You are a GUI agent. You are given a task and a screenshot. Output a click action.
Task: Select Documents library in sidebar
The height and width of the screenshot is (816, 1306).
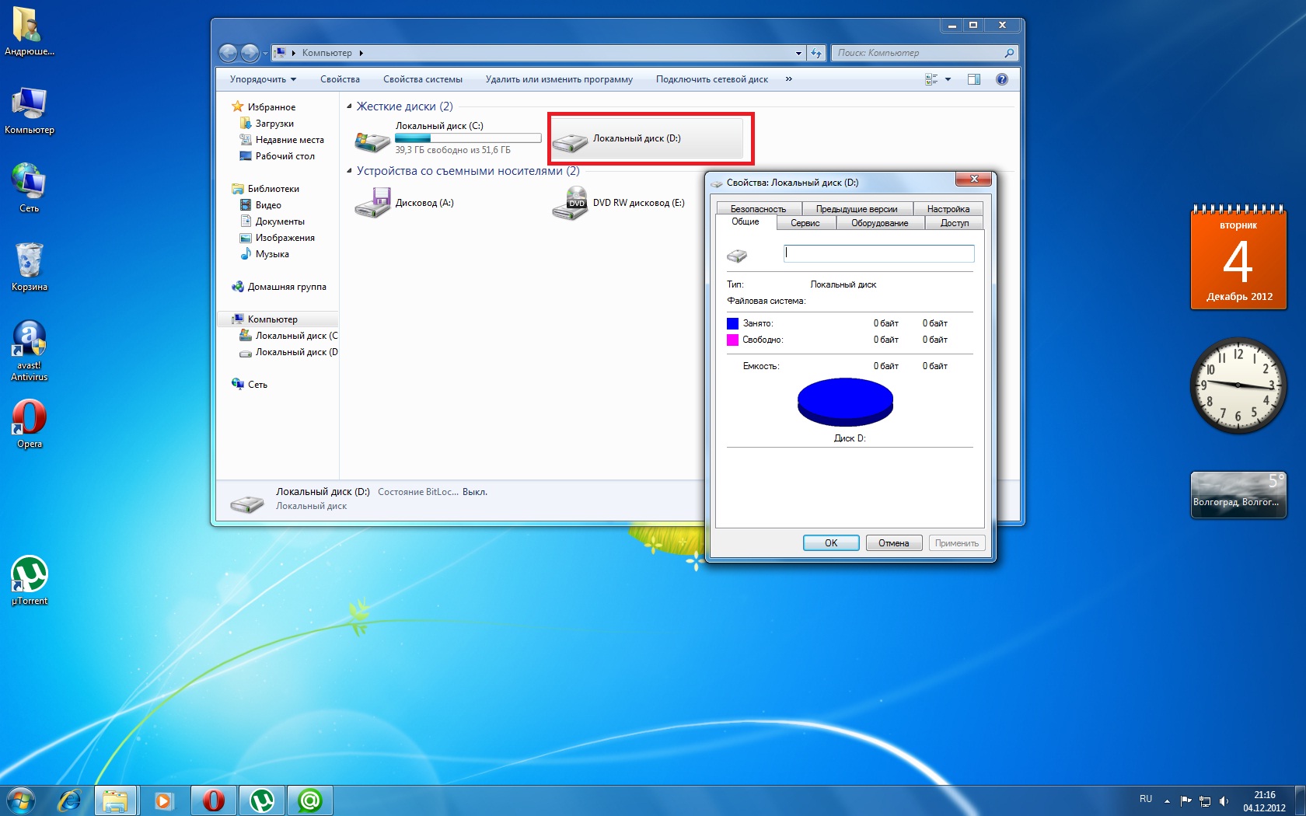coord(280,221)
